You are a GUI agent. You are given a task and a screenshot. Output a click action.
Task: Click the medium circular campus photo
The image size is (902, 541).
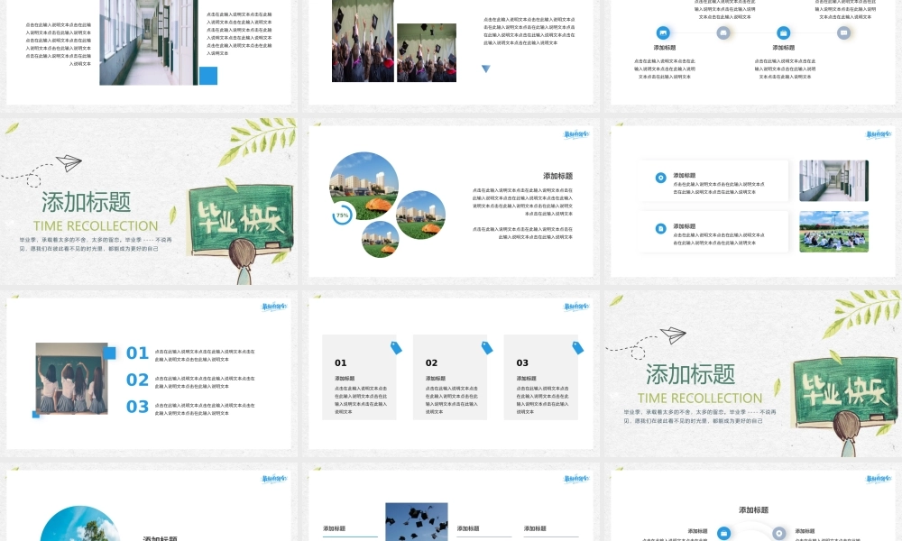[420, 215]
